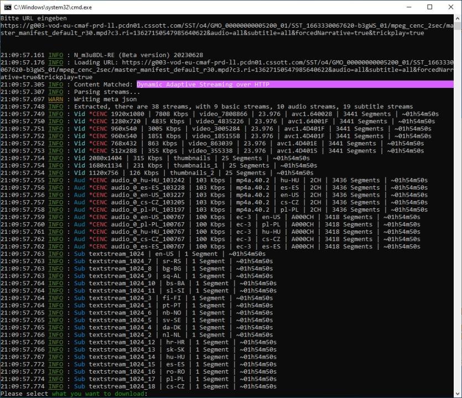Screen dimensions: 462x398
Task: Click the 'textstream_1024_6' nb-NO subtitle
Action: tap(137, 313)
